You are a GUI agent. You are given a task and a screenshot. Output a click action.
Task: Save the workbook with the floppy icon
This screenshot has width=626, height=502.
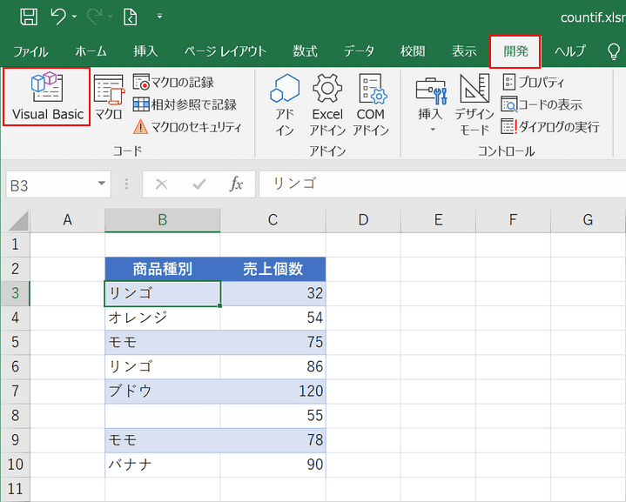[x=29, y=17]
